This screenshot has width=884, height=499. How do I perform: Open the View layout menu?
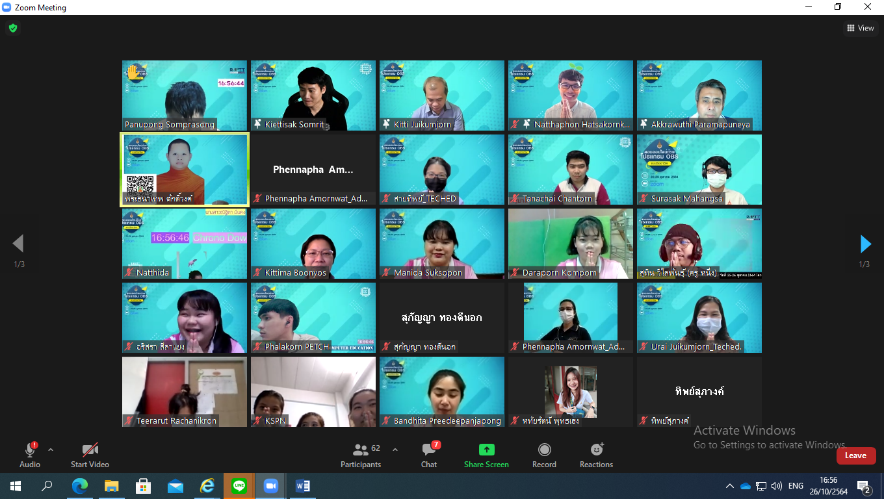pyautogui.click(x=861, y=28)
